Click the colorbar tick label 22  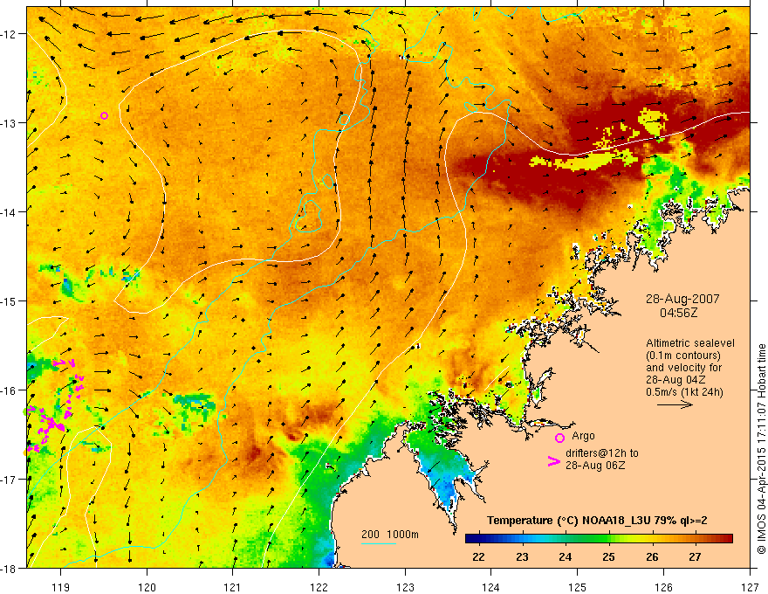pos(478,556)
